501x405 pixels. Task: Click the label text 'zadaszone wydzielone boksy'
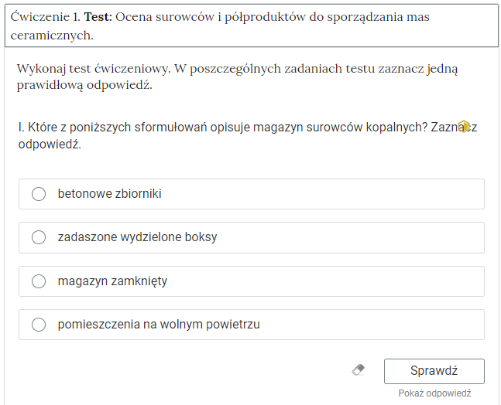coord(137,237)
